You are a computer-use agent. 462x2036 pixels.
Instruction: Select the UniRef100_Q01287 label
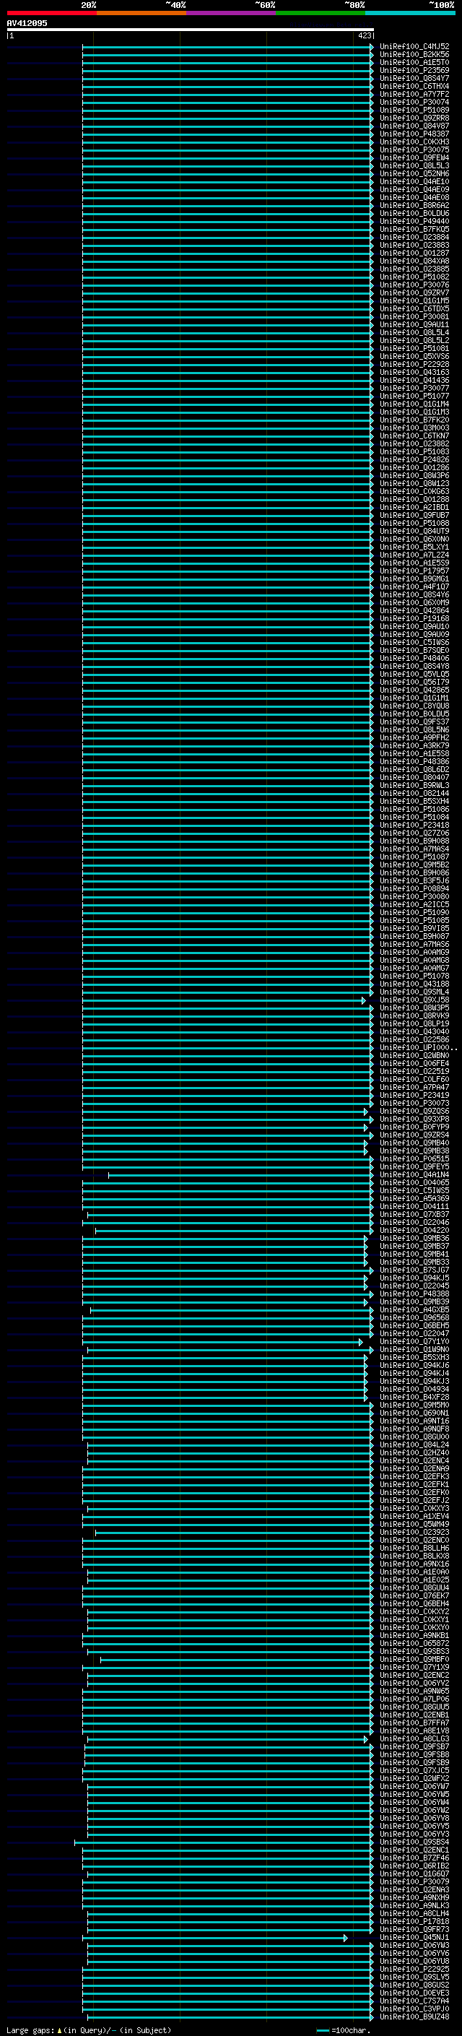[414, 253]
